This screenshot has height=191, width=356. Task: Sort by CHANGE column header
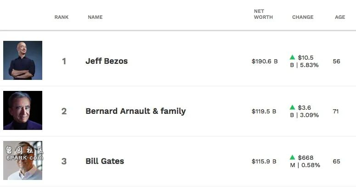click(x=303, y=17)
